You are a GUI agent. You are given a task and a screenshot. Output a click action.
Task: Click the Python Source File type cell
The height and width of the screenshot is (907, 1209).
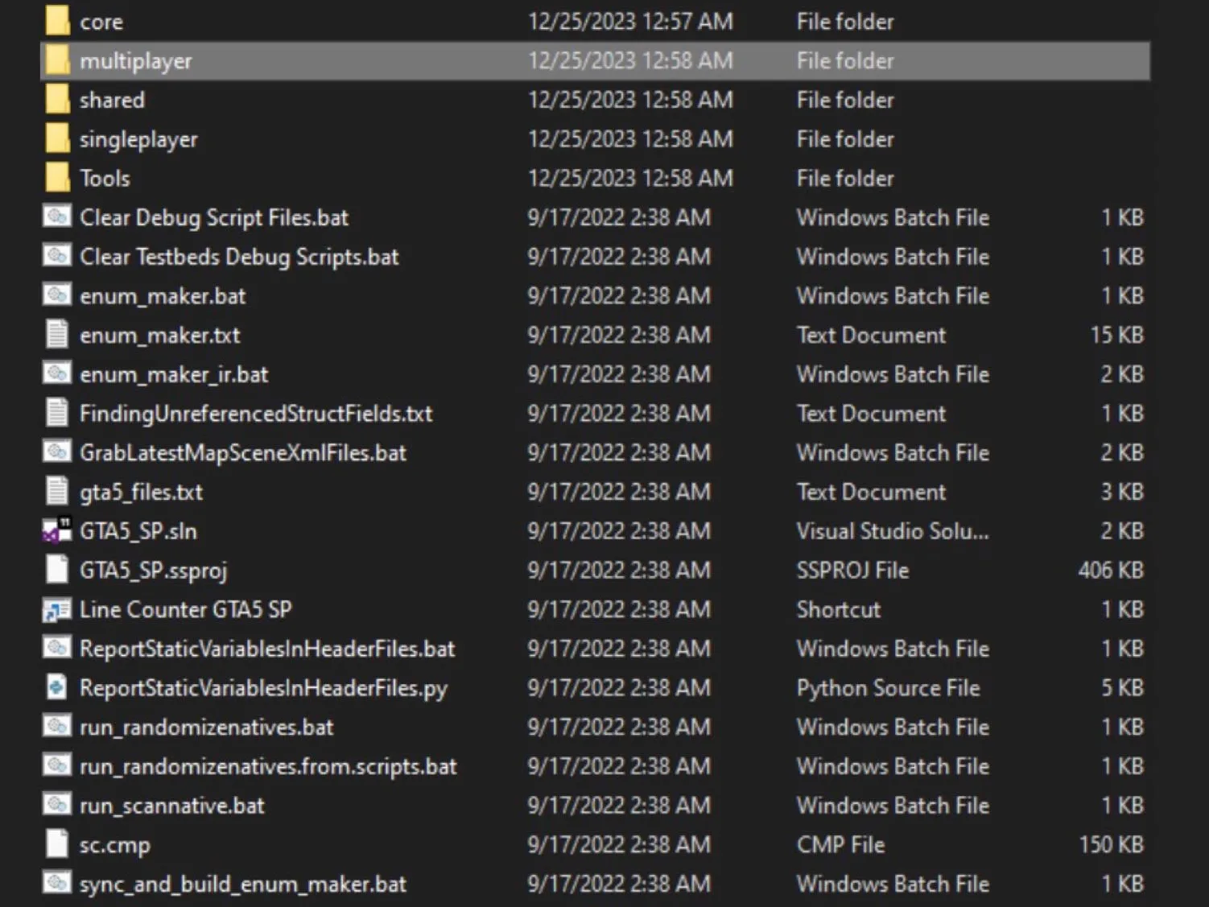(x=888, y=688)
